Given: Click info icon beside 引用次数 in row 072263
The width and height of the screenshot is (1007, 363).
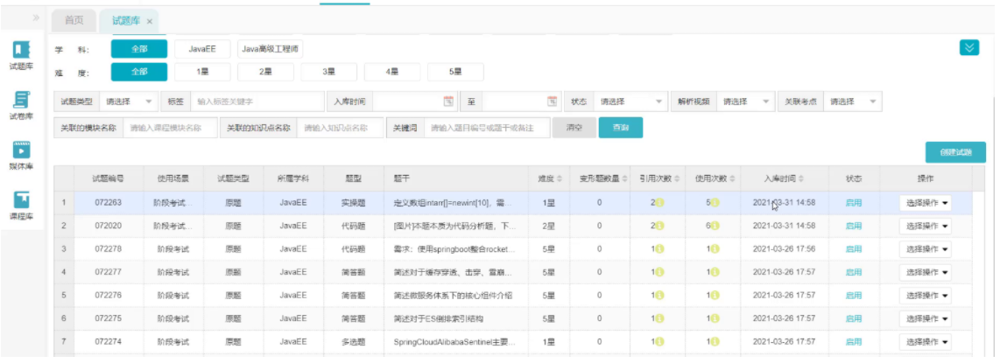Looking at the screenshot, I should coord(658,203).
